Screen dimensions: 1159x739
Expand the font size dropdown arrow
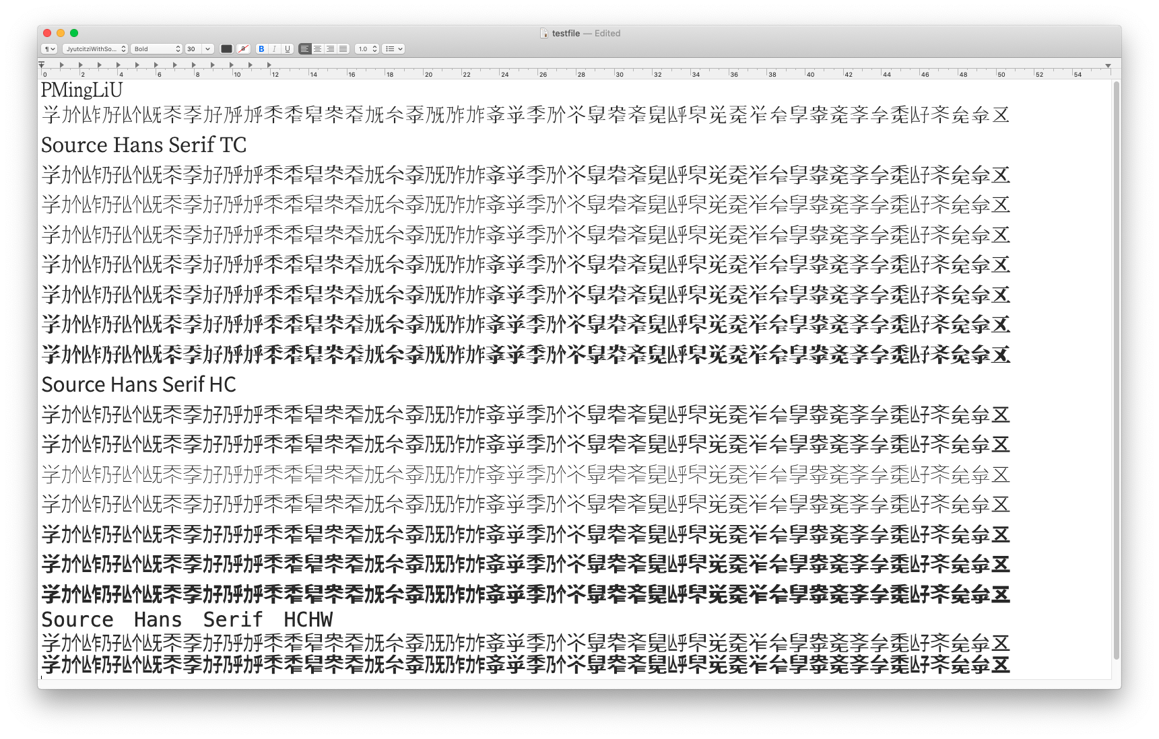[x=208, y=49]
